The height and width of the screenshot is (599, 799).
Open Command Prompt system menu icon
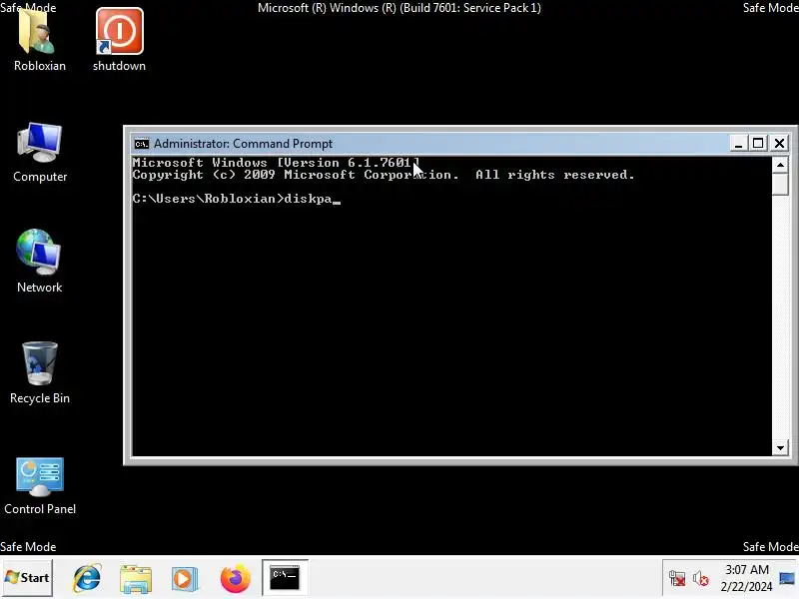pos(142,144)
